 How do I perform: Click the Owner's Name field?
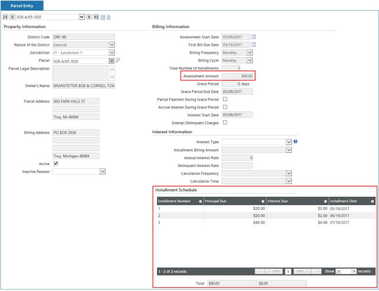(84, 86)
